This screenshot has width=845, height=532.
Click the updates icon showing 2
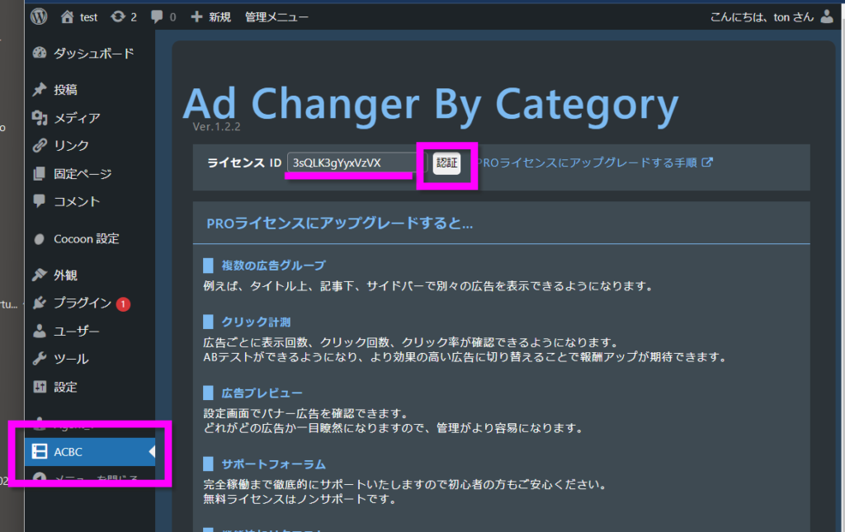pyautogui.click(x=117, y=16)
